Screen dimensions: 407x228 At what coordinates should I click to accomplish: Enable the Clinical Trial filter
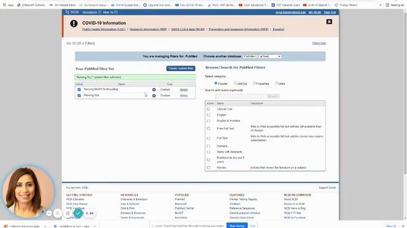[x=209, y=109]
